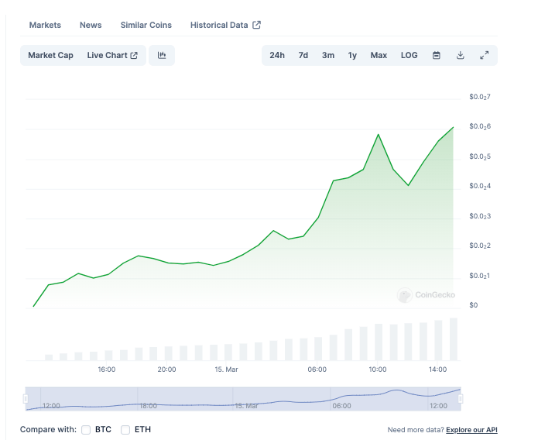Select the 1y time range
This screenshot has height=440, width=538.
(x=352, y=55)
